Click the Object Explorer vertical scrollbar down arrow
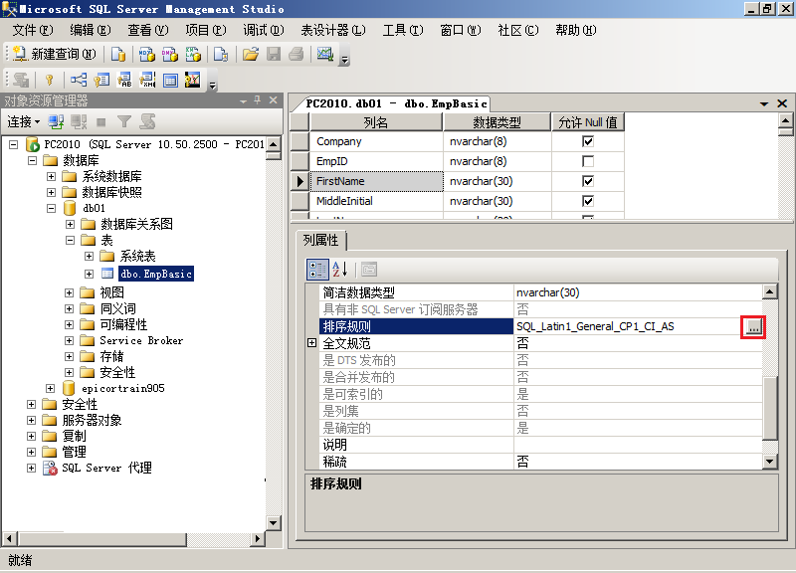Viewport: 796px width, 573px height. point(273,522)
